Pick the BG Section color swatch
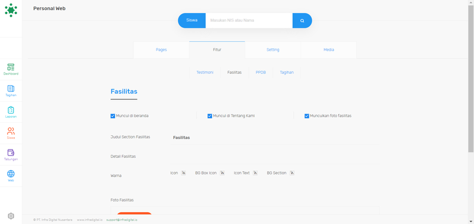The width and height of the screenshot is (474, 224). [x=292, y=173]
